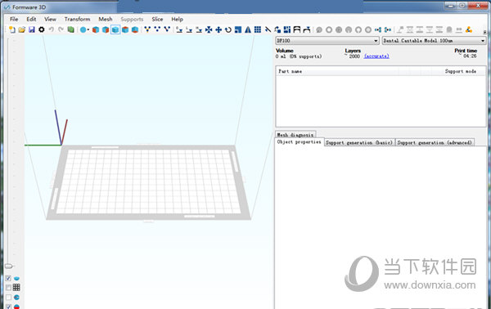Click the green duplicate parts icon
Image resolution: width=491 pixels, height=309 pixels.
pyautogui.click(x=70, y=29)
